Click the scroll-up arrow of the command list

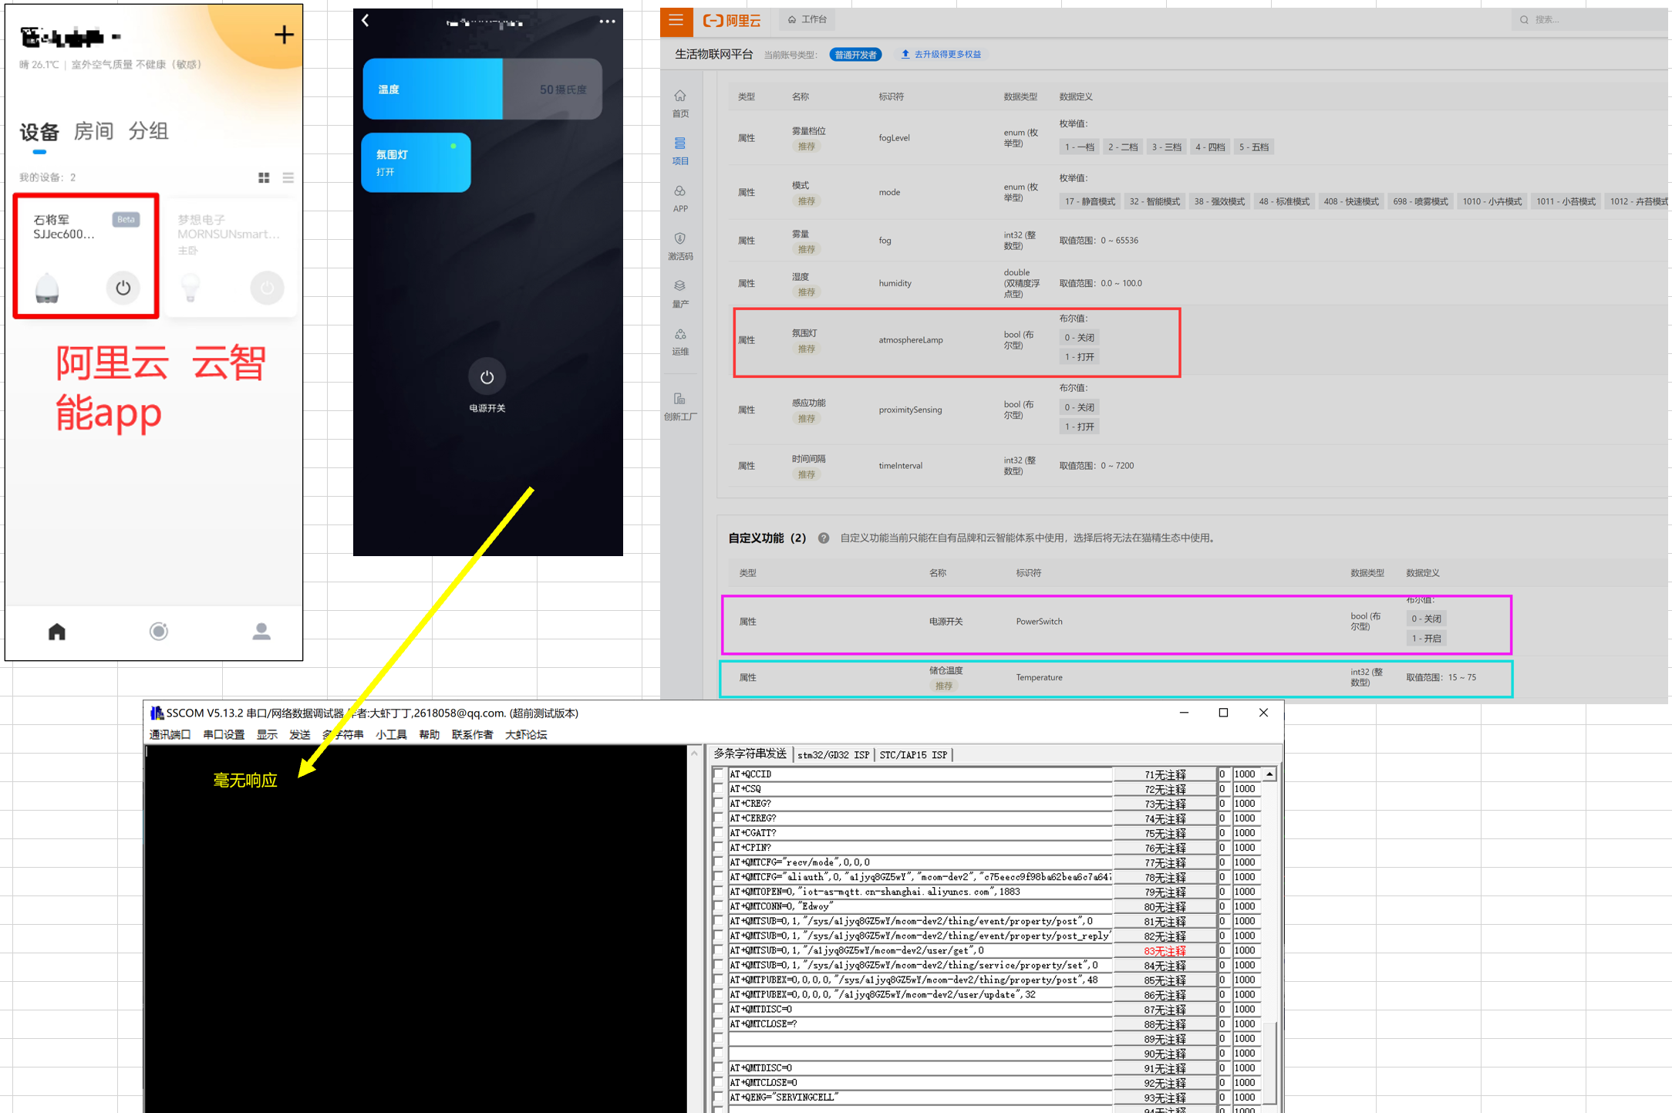click(1269, 774)
